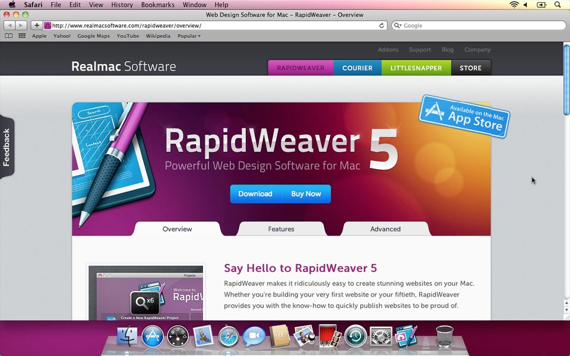Open the Google Maps bookmark

[x=93, y=36]
